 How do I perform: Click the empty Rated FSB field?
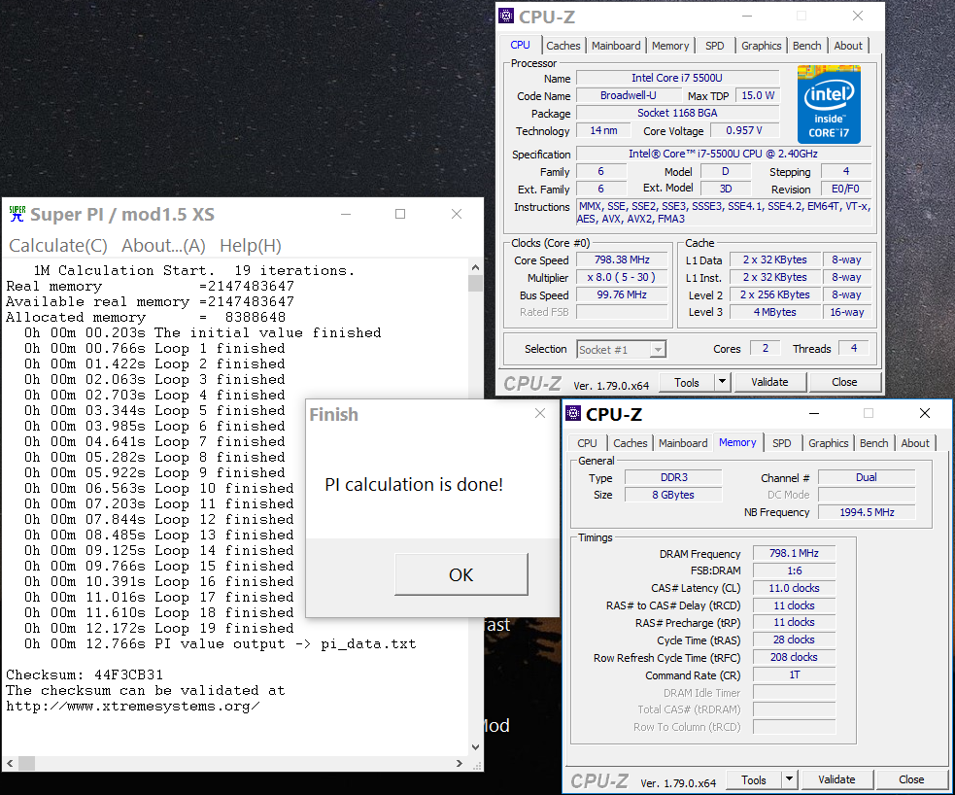(x=622, y=312)
